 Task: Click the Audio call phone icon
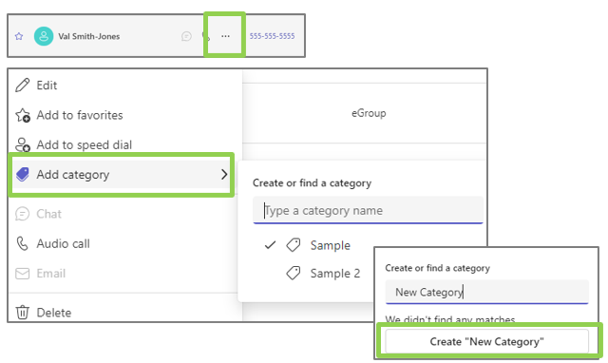click(23, 243)
